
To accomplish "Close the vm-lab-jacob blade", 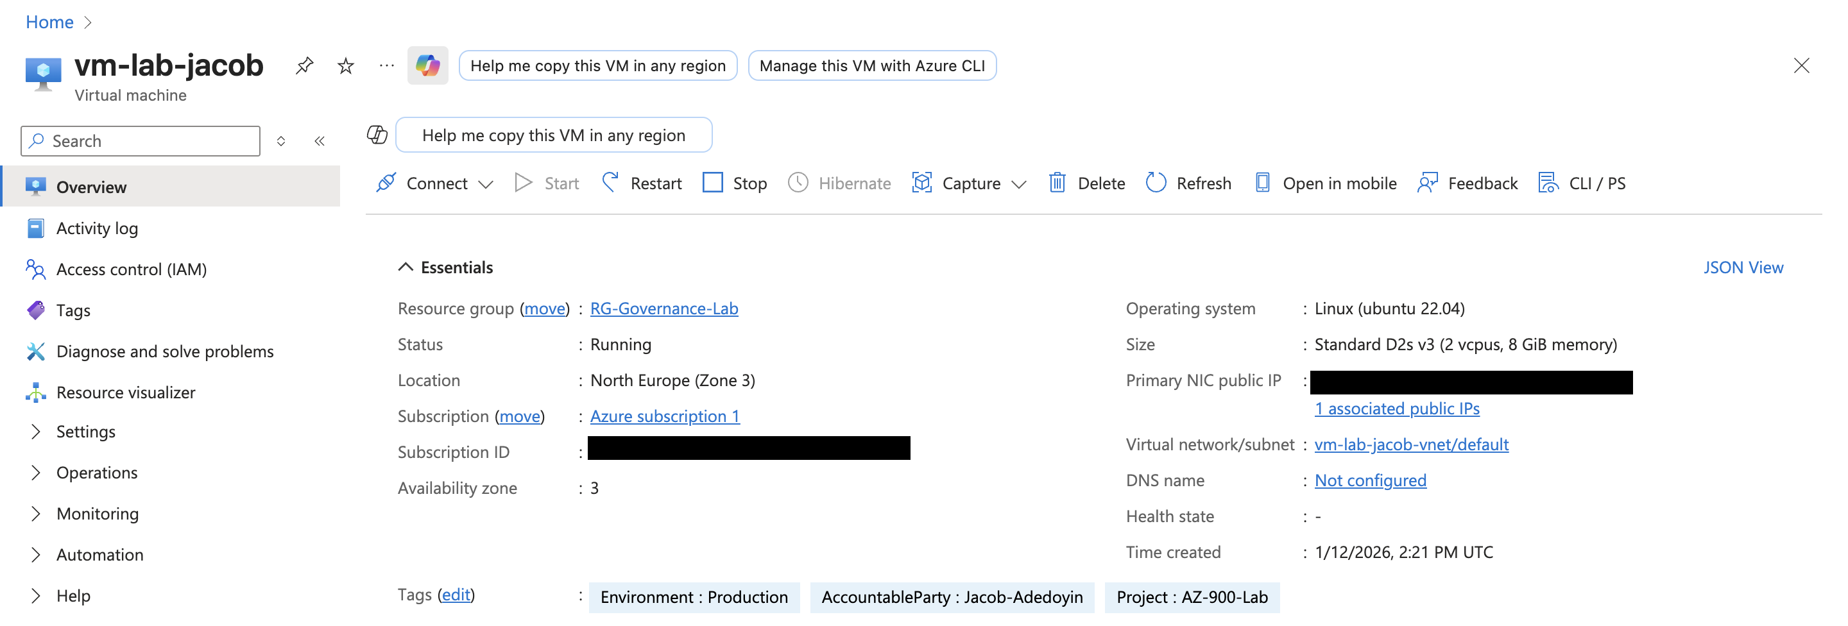I will 1801,66.
